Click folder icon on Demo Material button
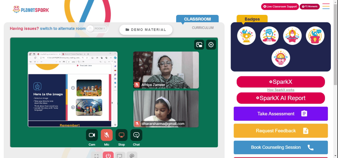 pos(127,30)
